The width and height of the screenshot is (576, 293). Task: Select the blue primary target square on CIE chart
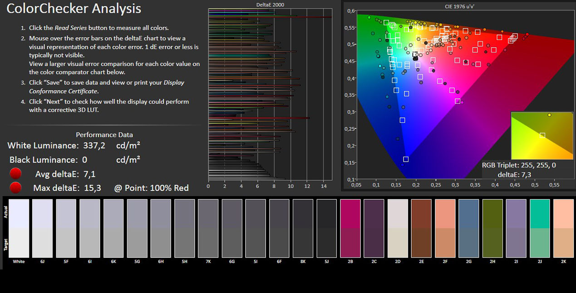(406, 159)
